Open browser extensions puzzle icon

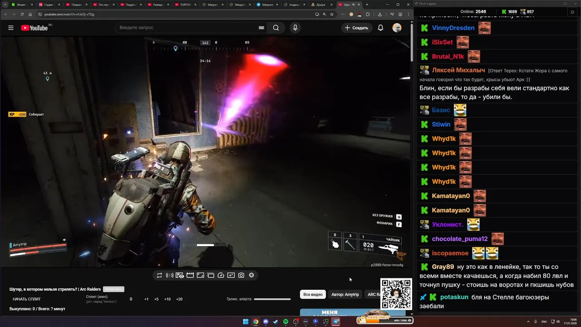pos(368,14)
